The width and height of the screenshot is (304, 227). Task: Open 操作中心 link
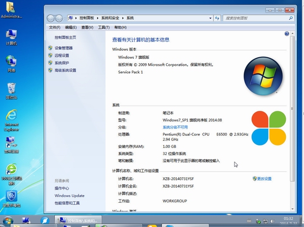click(x=62, y=188)
